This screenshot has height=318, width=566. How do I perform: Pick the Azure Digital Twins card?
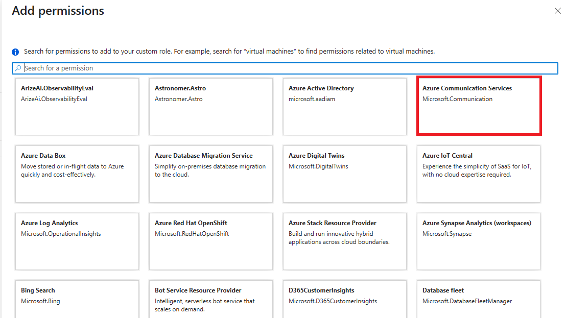point(345,174)
